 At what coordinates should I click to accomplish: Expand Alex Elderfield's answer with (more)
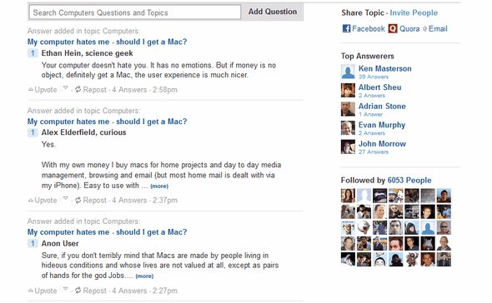(159, 186)
